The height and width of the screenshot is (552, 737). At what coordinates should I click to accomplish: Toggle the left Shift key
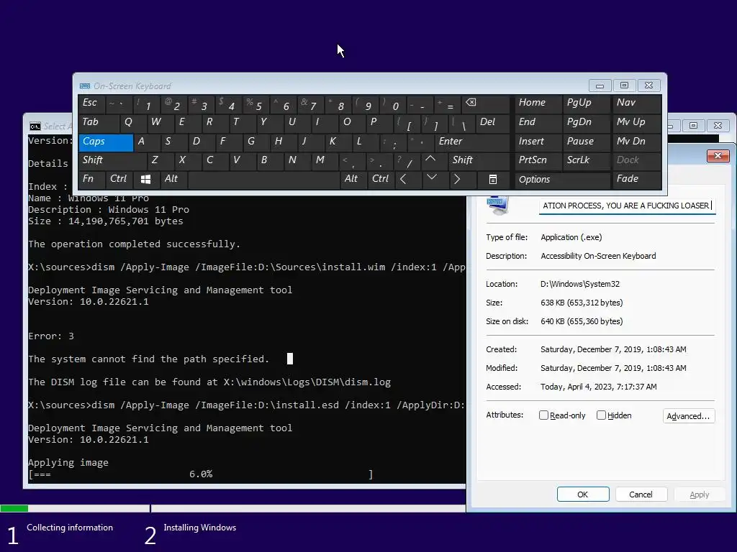click(113, 160)
